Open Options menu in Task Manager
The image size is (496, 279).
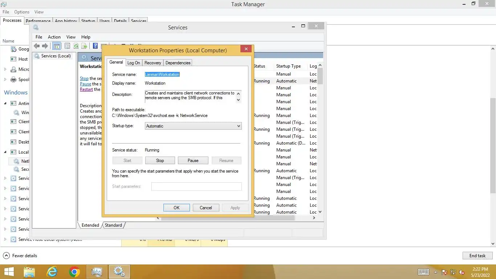(22, 12)
